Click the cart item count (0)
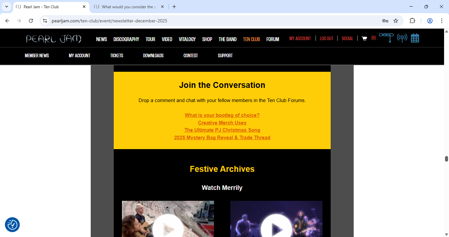This screenshot has width=449, height=237. point(373,38)
